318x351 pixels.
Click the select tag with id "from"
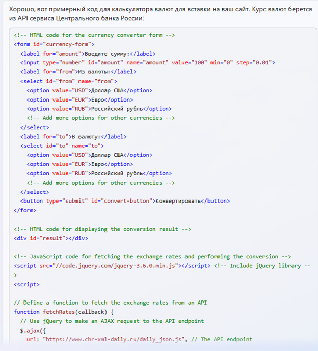click(x=69, y=81)
